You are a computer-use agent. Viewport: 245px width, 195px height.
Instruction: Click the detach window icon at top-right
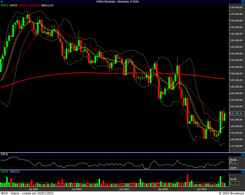[x=242, y=2]
